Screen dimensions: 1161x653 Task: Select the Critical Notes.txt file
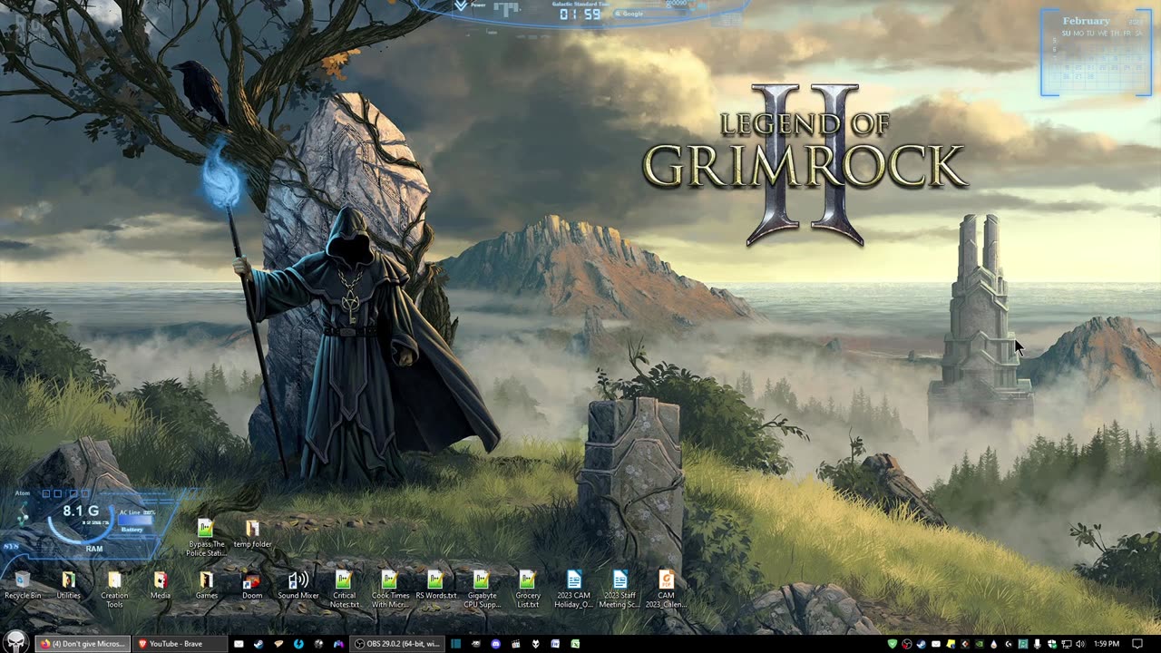[344, 589]
